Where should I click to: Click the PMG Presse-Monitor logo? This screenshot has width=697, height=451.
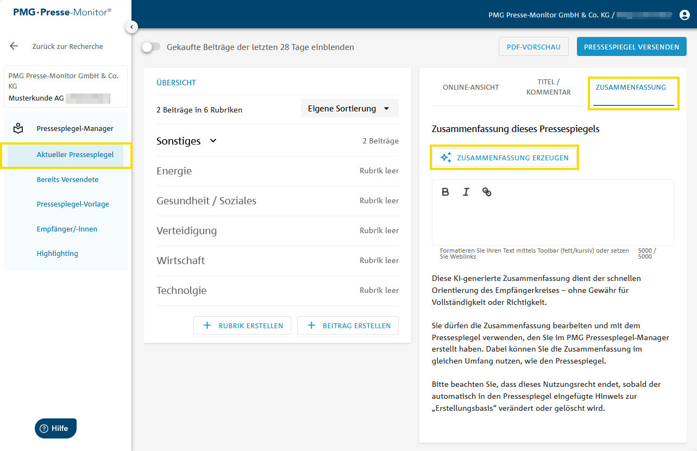(62, 11)
